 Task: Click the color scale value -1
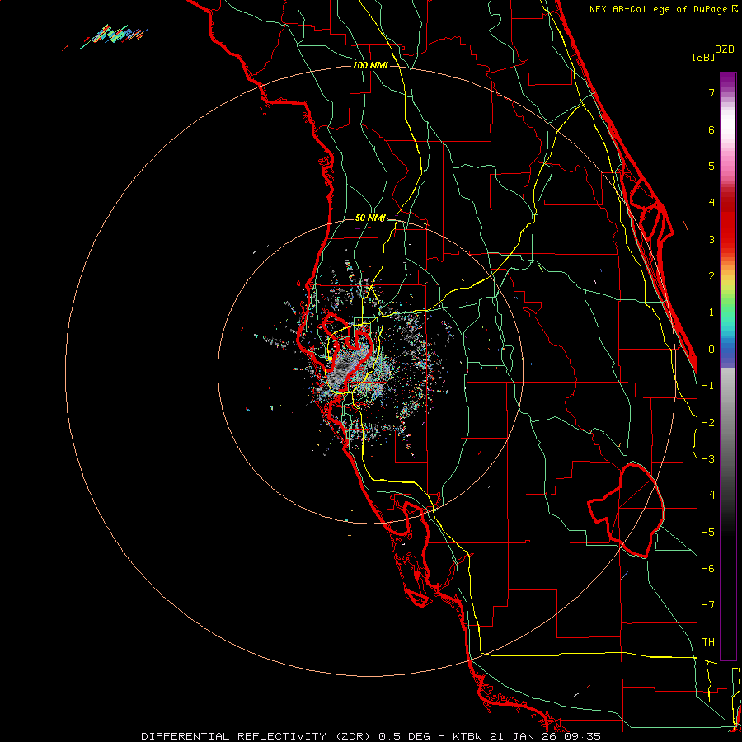[x=708, y=386]
